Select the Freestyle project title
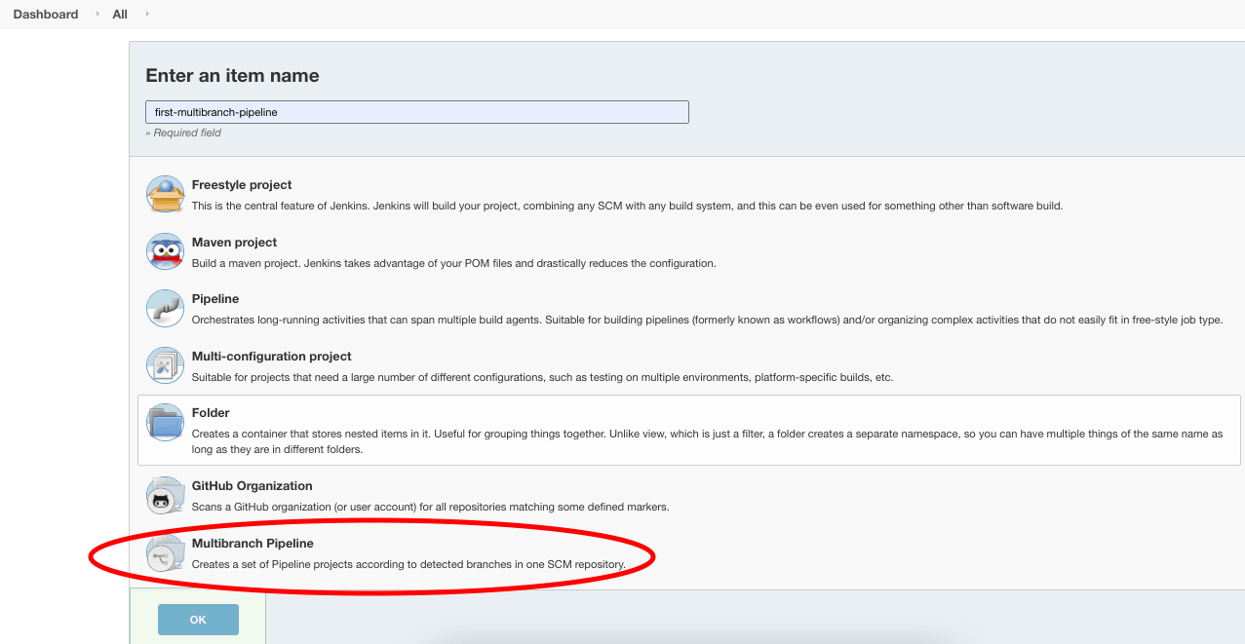1245x644 pixels. coord(242,185)
